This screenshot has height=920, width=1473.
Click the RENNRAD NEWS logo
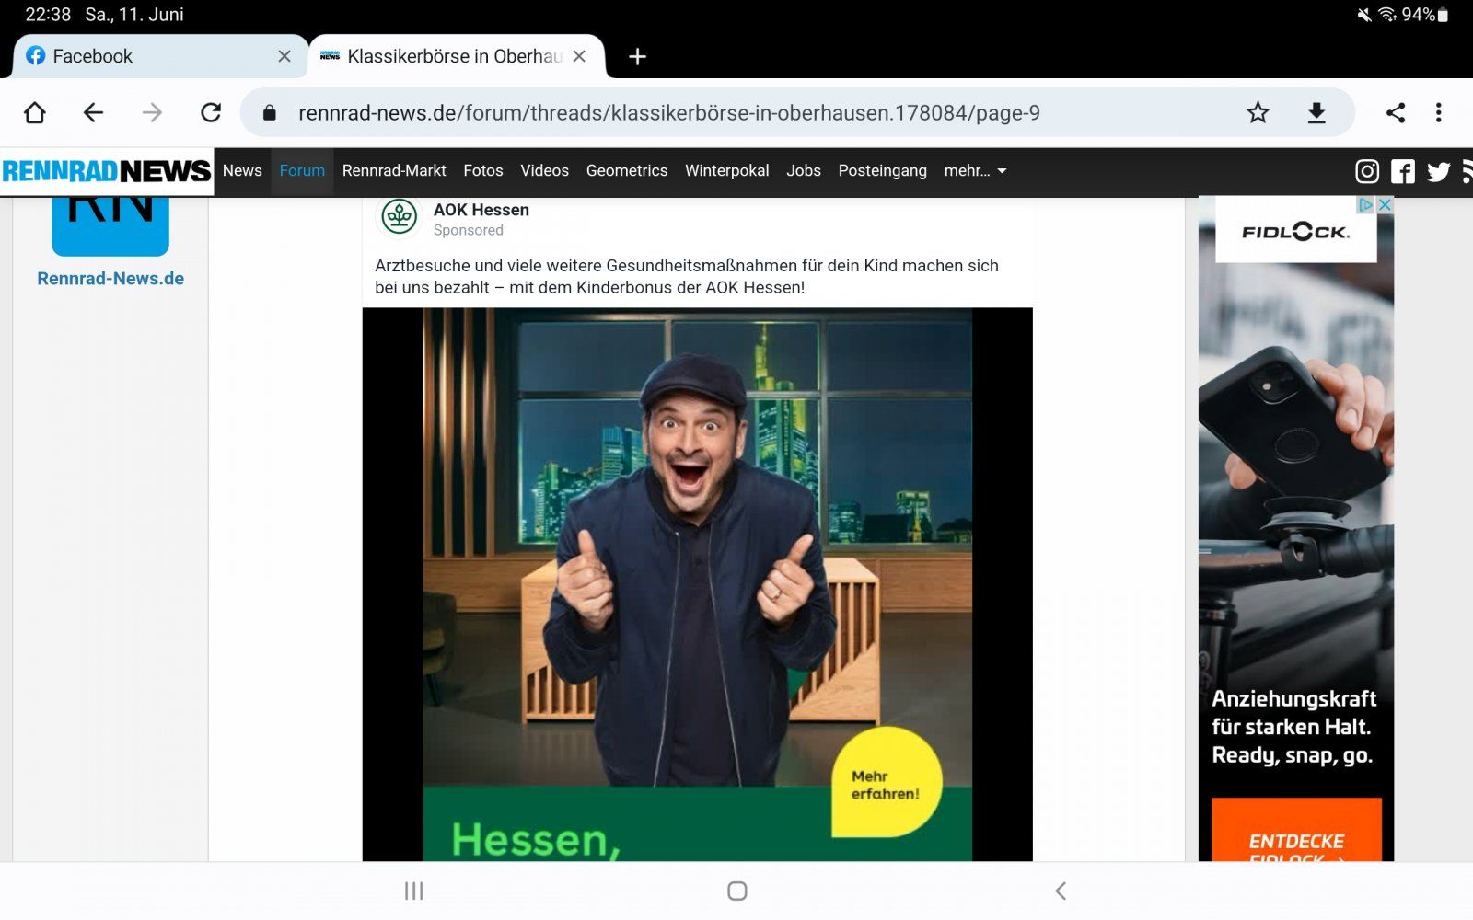point(107,170)
